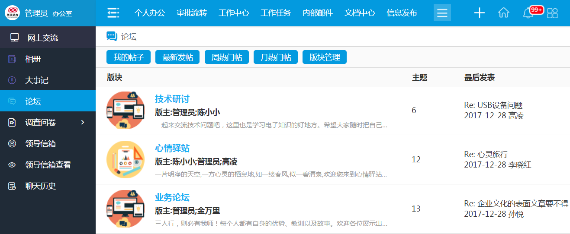Select 聊天历史 in the sidebar

(40, 186)
